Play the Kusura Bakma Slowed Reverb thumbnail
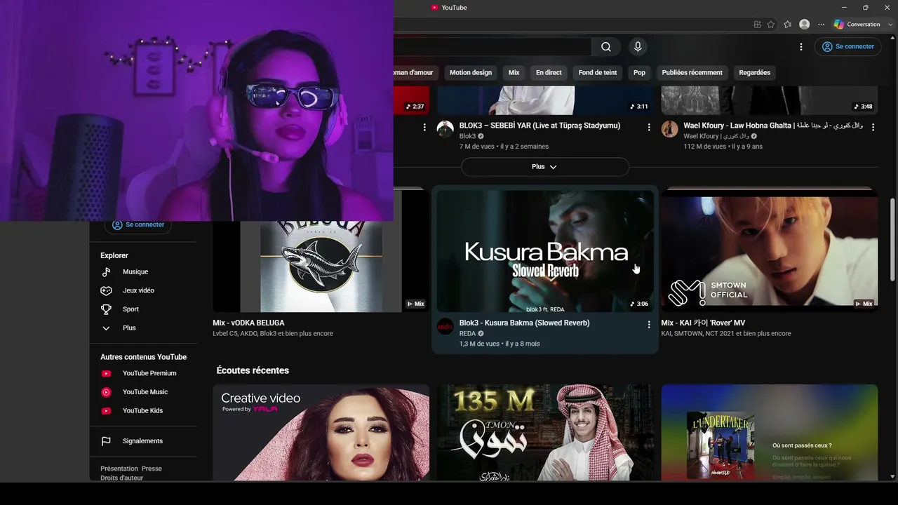 point(545,251)
